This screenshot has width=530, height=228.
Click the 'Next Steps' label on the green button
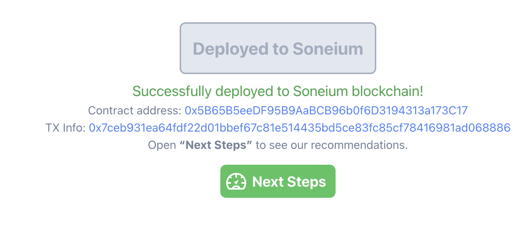click(289, 182)
